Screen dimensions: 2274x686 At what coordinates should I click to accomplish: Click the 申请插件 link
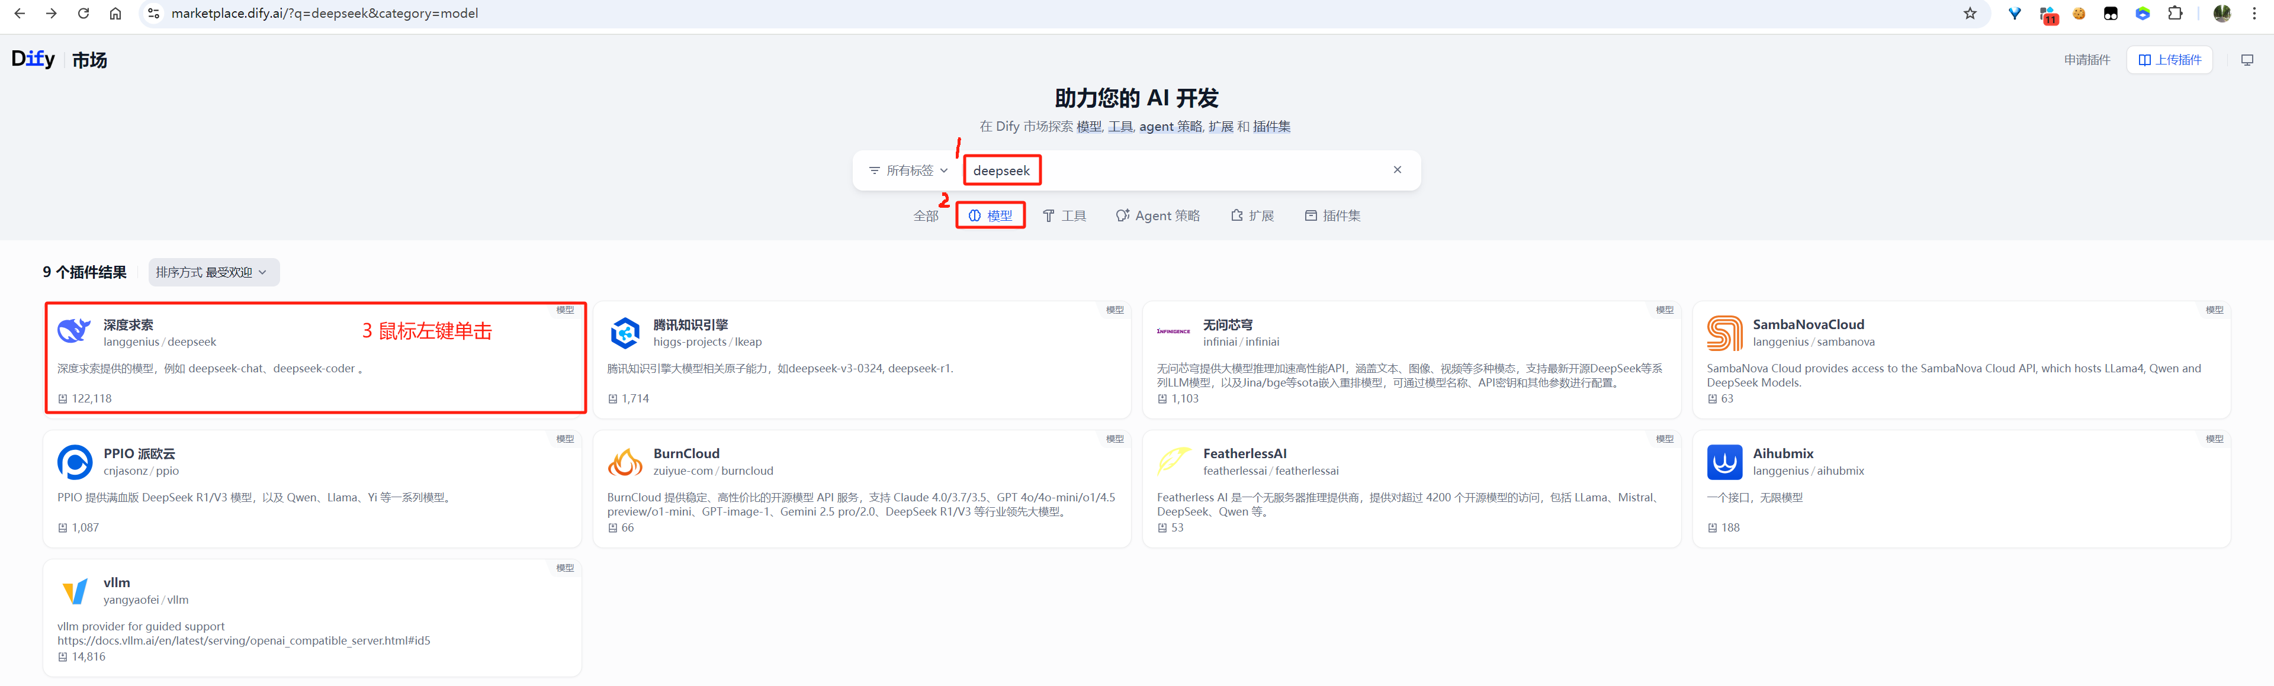point(2086,60)
